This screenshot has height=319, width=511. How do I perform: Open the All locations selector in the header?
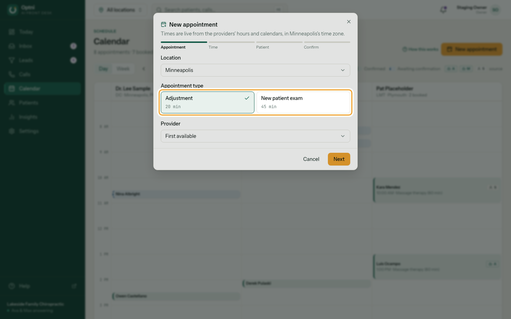(x=121, y=10)
